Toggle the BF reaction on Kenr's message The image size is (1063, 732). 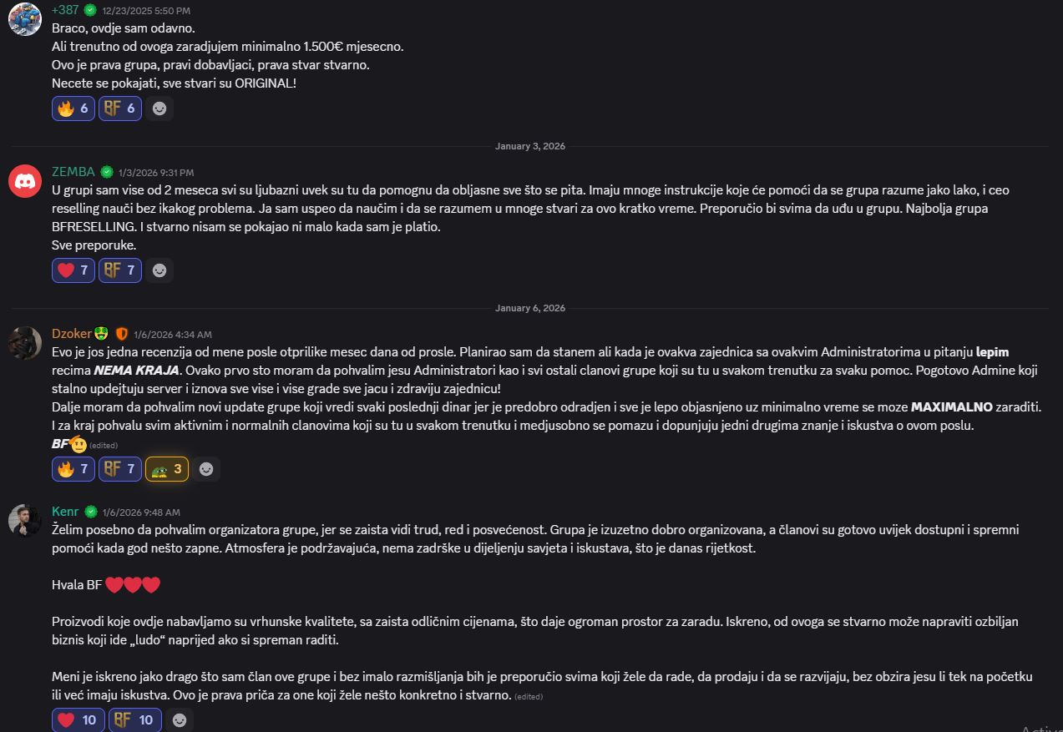134,719
